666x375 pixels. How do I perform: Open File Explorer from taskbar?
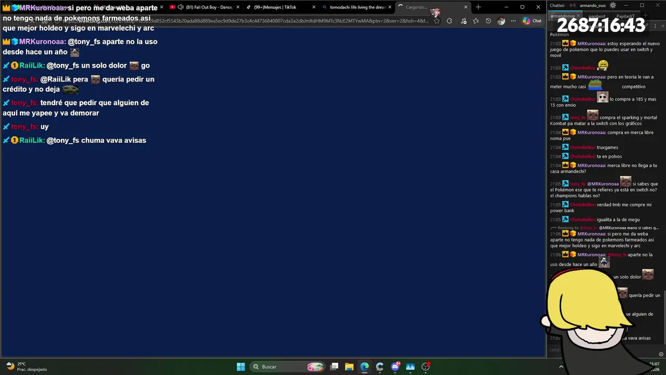click(349, 367)
